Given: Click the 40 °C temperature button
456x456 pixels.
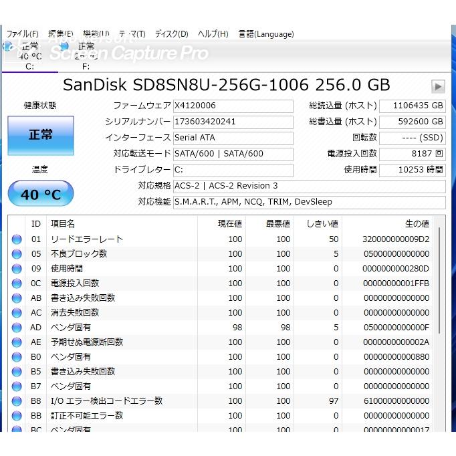Looking at the screenshot, I should point(41,194).
